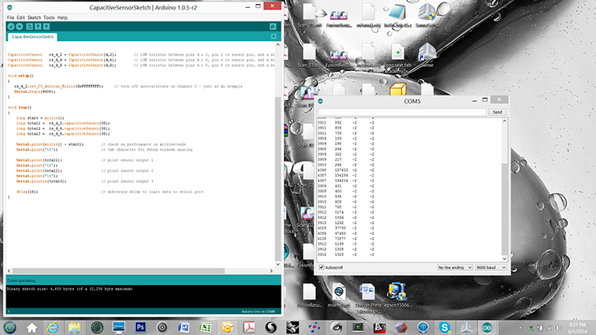This screenshot has height=335, width=596.
Task: Toggle the Autoscroll checkbox
Action: [322, 267]
